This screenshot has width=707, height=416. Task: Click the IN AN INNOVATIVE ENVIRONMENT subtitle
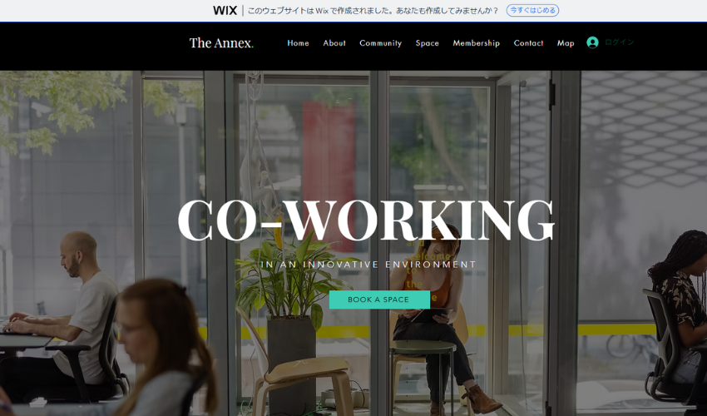pyautogui.click(x=368, y=265)
